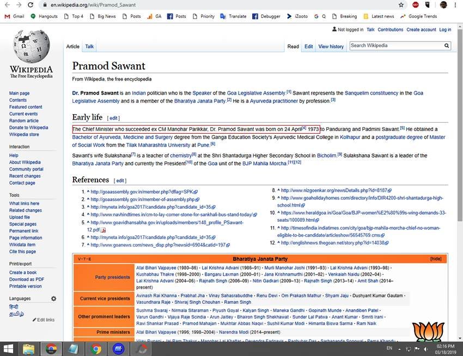Open Amit Shah link in navbox
This screenshot has width=463, height=356.
coord(368,281)
